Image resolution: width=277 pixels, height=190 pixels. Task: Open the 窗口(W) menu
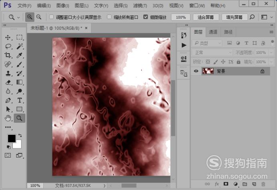click(x=197, y=6)
